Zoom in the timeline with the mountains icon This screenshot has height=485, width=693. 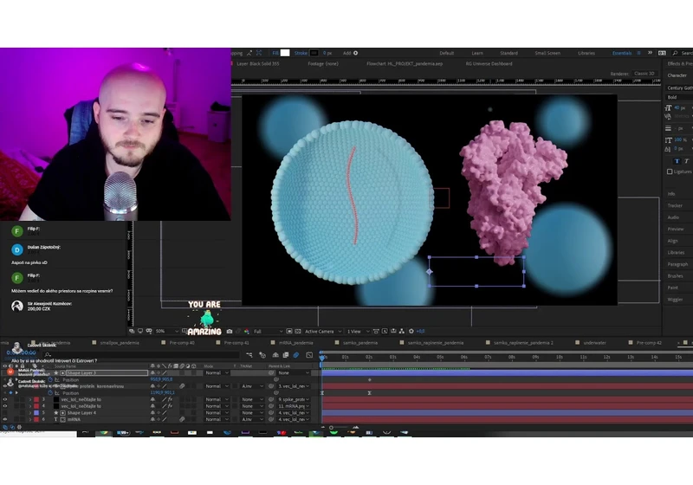click(355, 427)
